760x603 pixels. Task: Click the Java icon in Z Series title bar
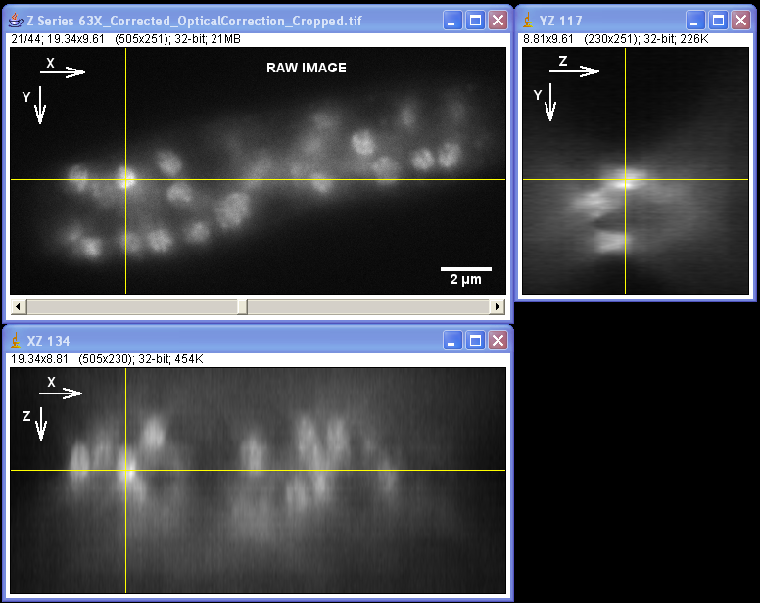16,21
